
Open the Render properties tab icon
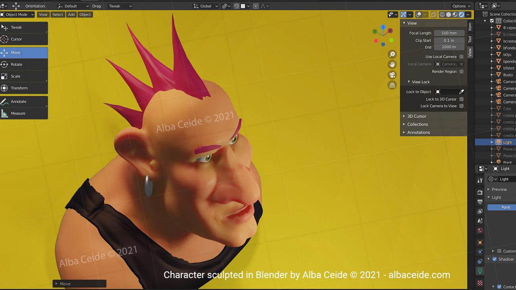pyautogui.click(x=480, y=192)
